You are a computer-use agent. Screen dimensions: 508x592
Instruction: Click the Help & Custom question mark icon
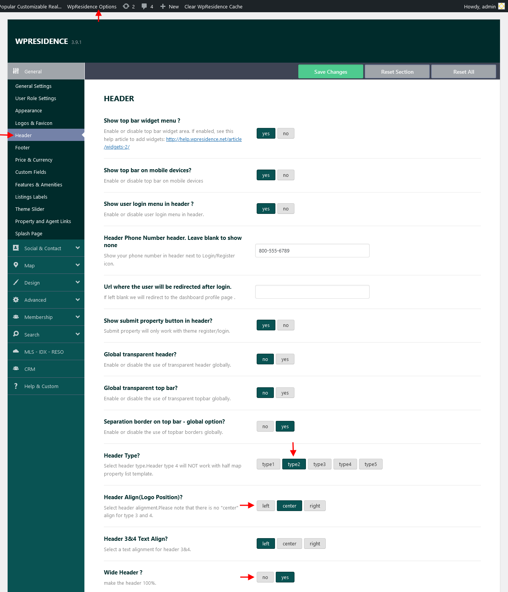16,386
